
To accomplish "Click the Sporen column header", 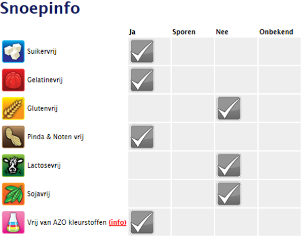I will click(184, 32).
